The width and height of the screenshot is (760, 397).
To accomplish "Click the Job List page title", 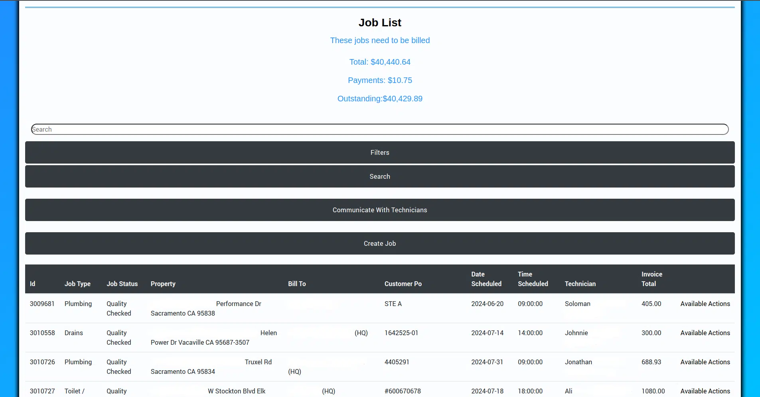I will [379, 22].
